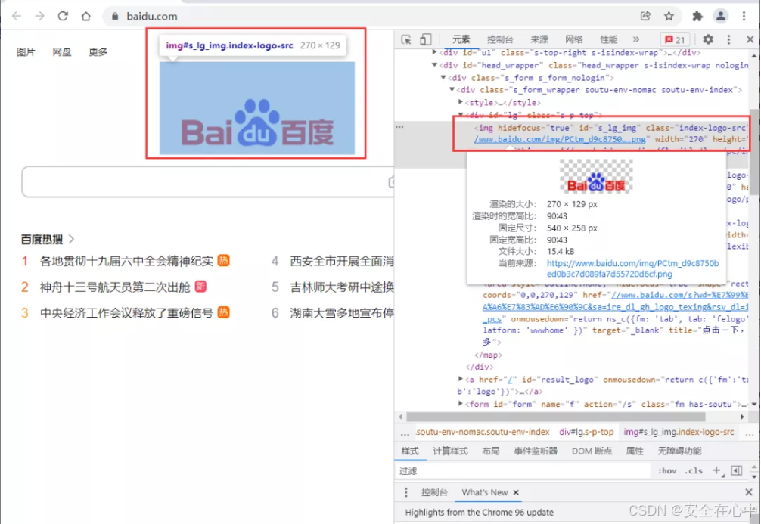Open the PCtm_d9c8750 png source link

(560, 139)
